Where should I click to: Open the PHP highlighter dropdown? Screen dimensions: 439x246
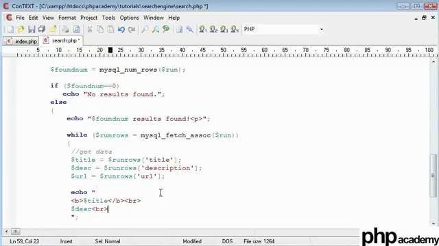coord(322,29)
